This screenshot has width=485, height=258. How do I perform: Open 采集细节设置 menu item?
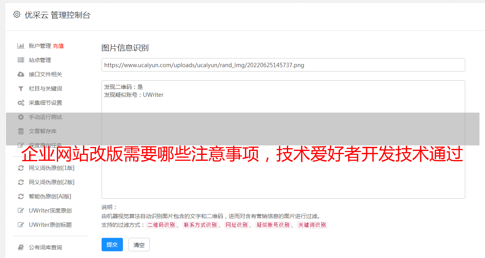tap(45, 103)
